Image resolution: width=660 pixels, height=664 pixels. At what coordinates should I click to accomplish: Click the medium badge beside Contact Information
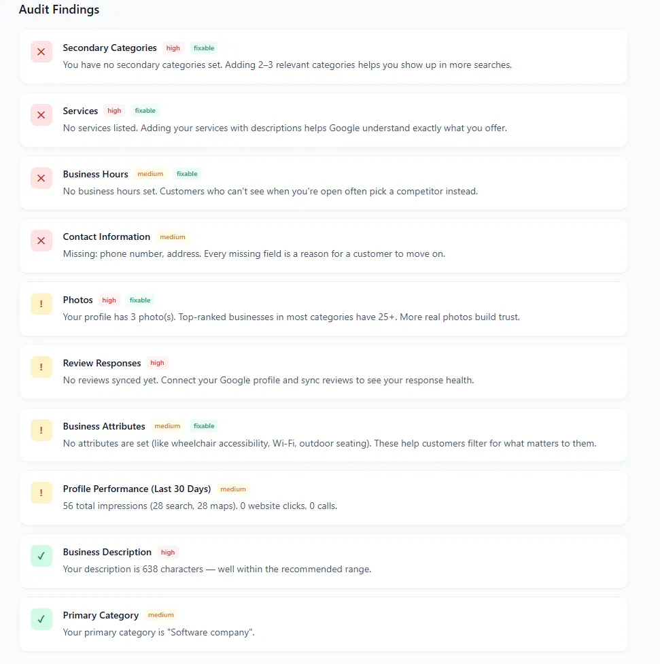tap(173, 237)
